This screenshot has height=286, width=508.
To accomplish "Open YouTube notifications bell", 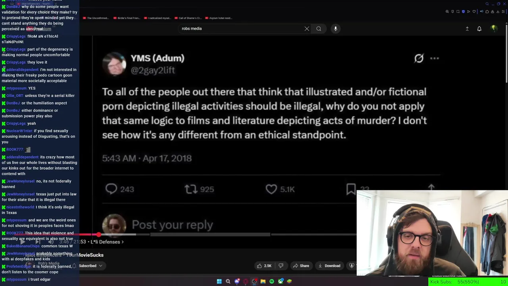I will 479,29.
